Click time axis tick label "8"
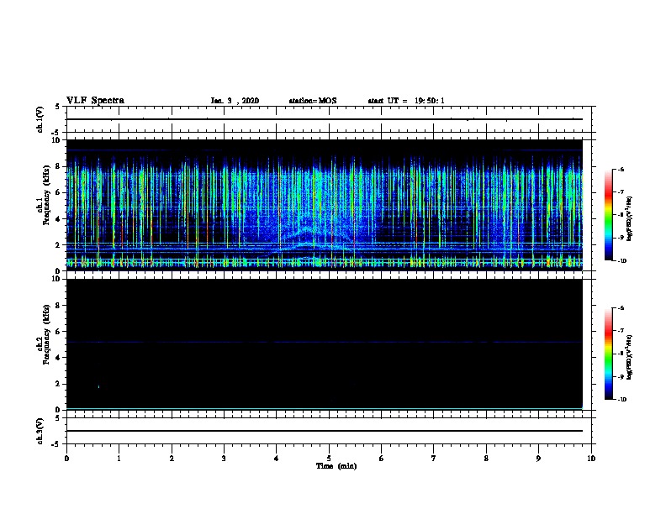Screen dimensions: 666x514 (486, 459)
